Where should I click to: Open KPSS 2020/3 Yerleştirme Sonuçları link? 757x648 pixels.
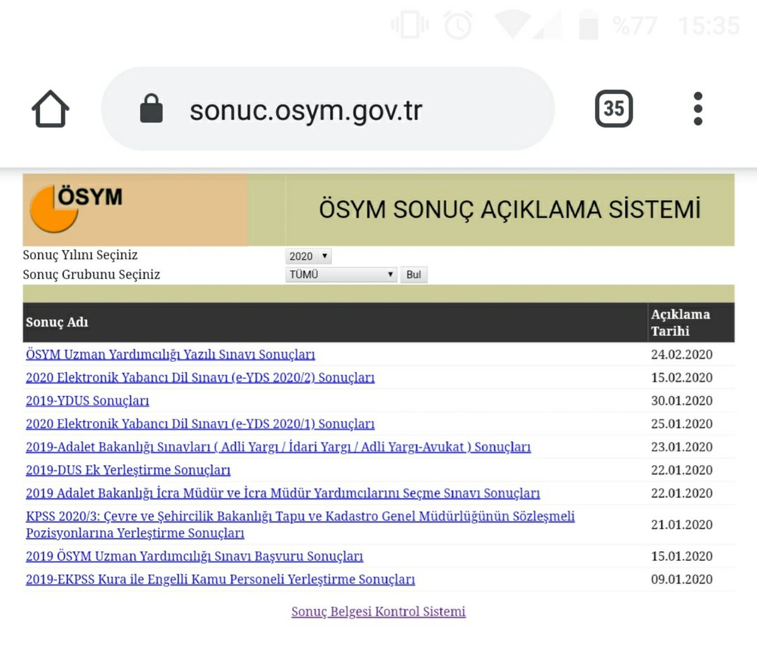[300, 524]
